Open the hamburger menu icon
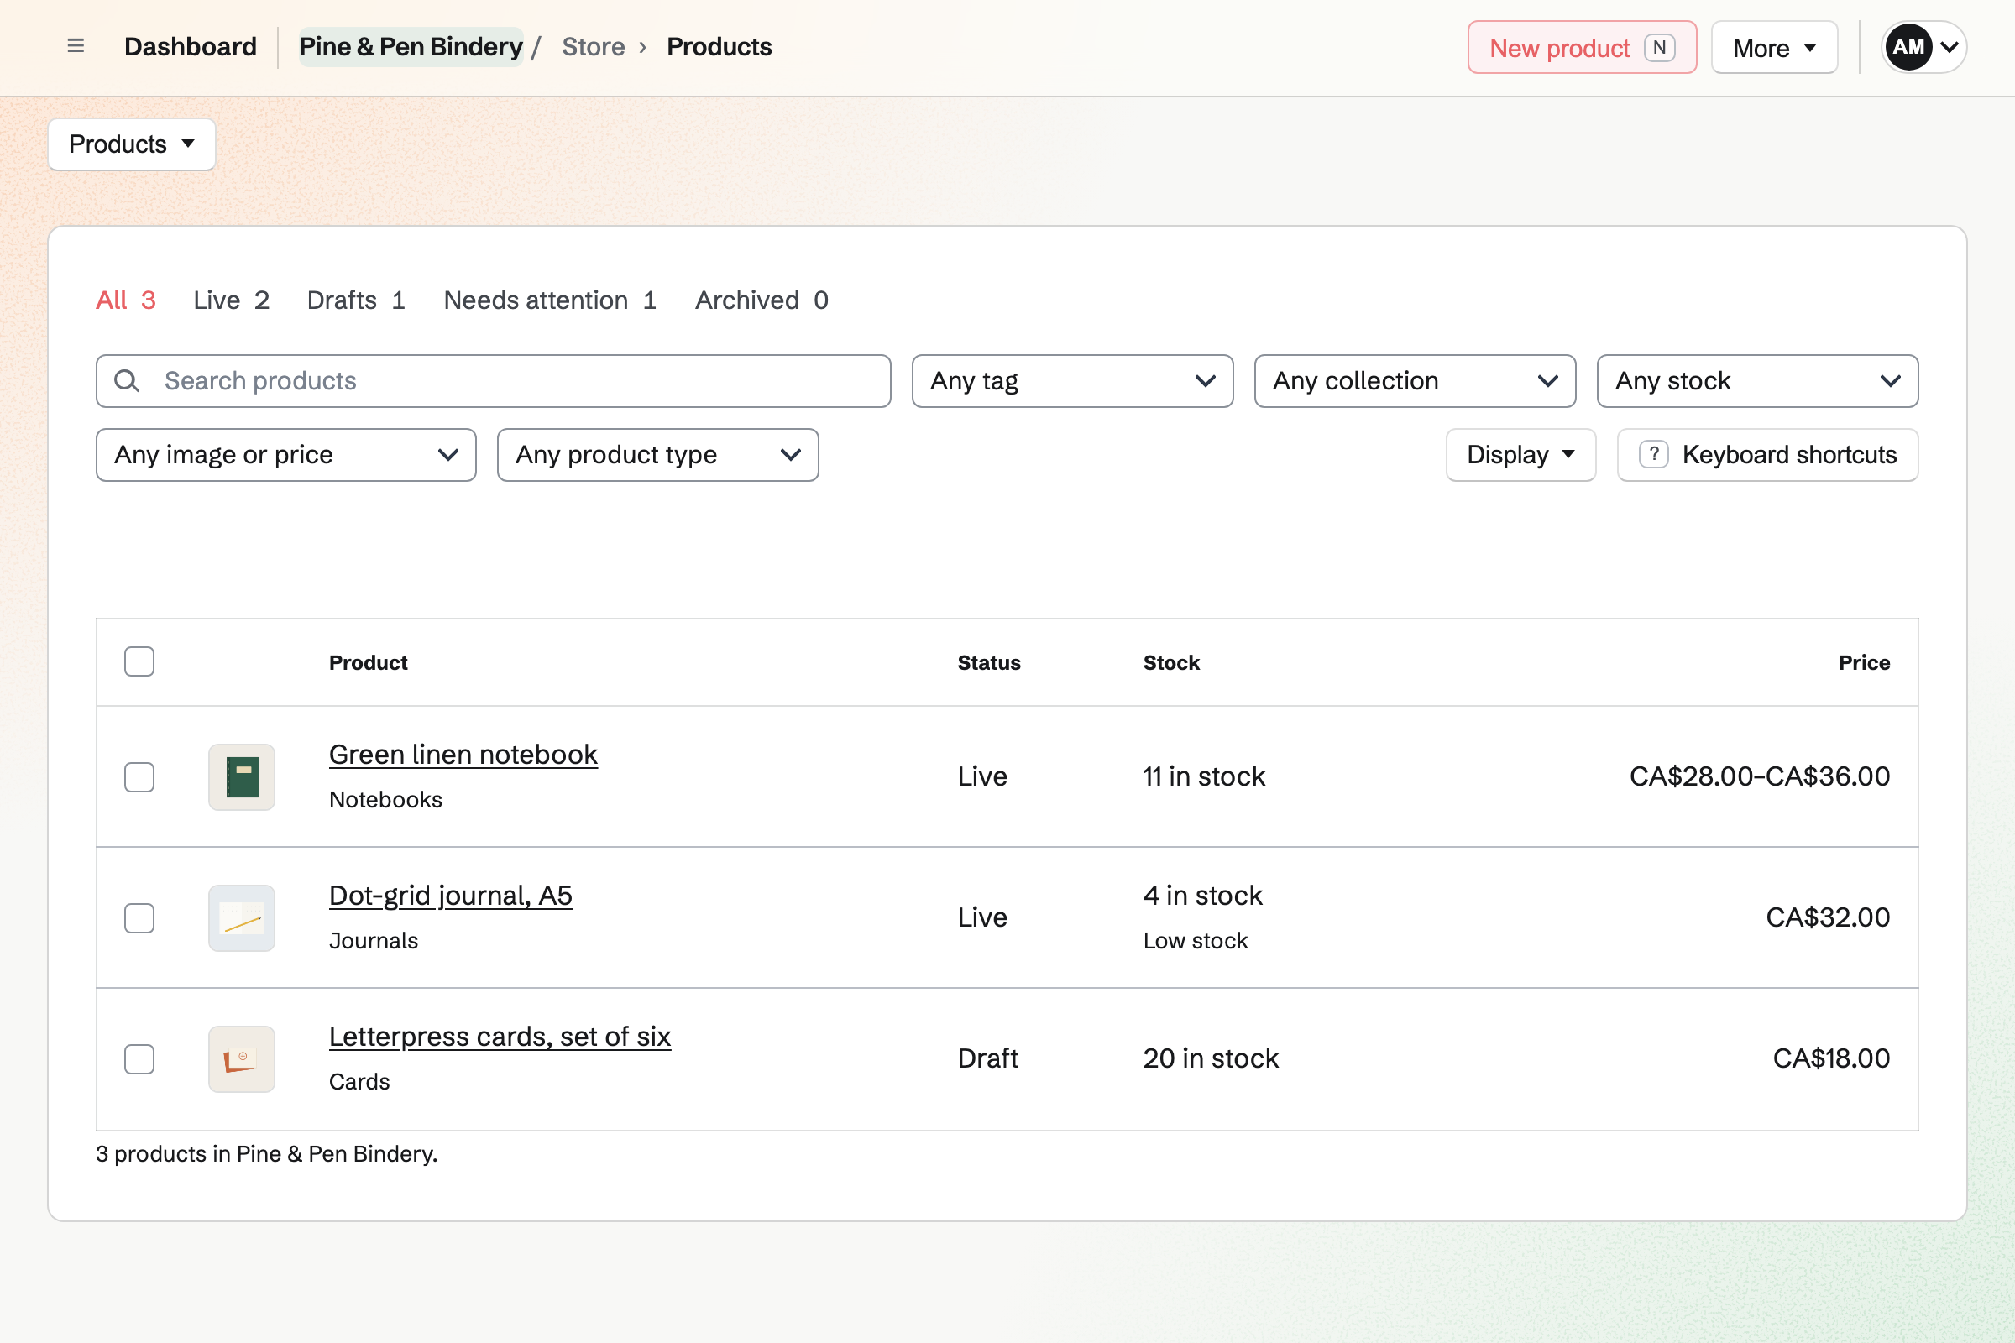Viewport: 2015px width, 1343px height. [76, 46]
